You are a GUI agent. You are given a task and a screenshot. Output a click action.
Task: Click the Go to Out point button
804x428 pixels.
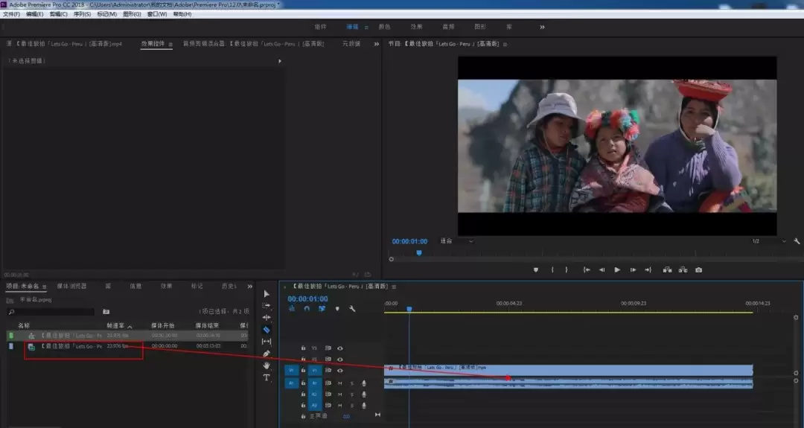click(648, 269)
